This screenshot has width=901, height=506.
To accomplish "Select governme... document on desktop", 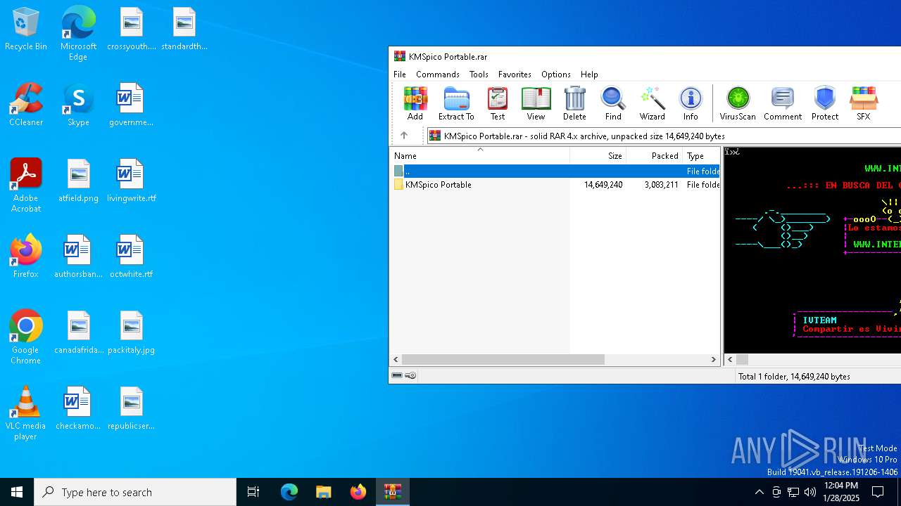I will pos(131,105).
